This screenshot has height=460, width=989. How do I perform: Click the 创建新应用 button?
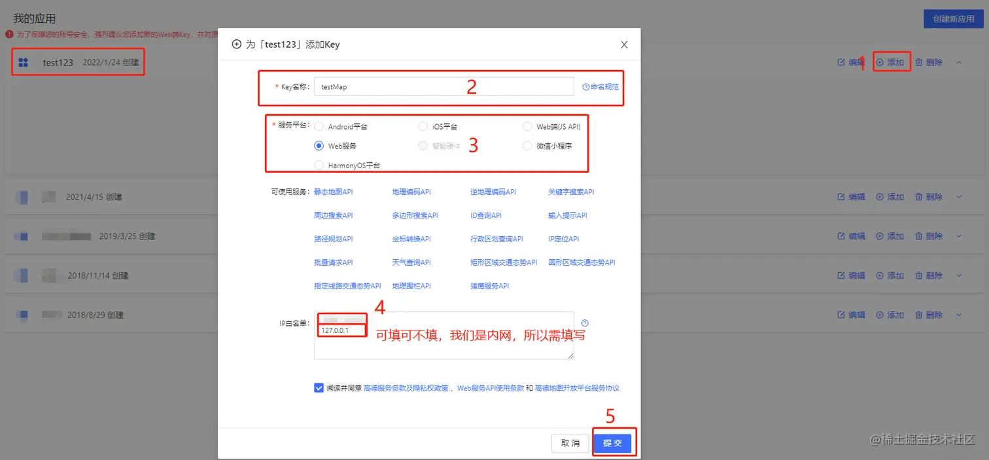tap(953, 19)
